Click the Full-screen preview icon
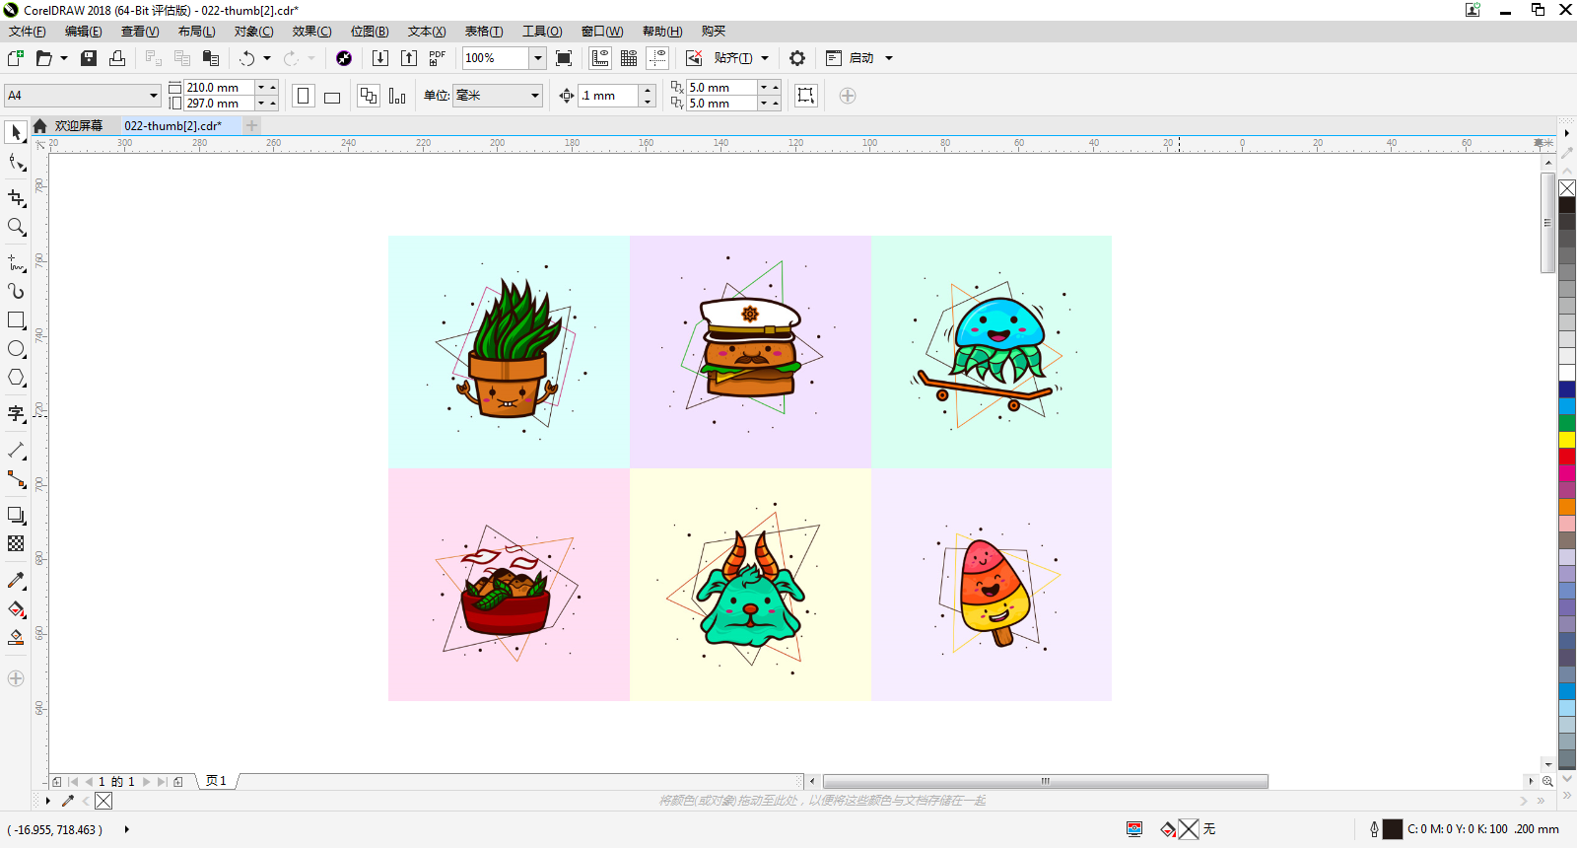This screenshot has height=848, width=1577. 564,58
